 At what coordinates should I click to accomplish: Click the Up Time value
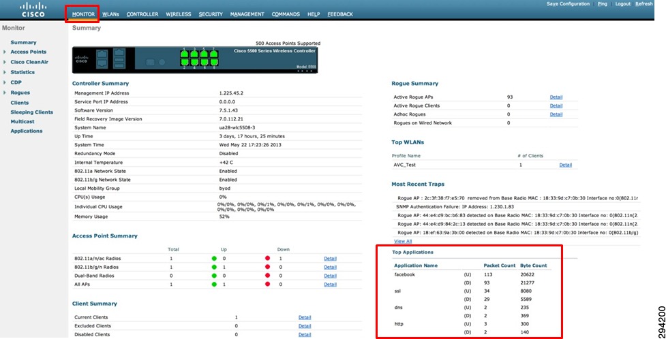click(252, 136)
